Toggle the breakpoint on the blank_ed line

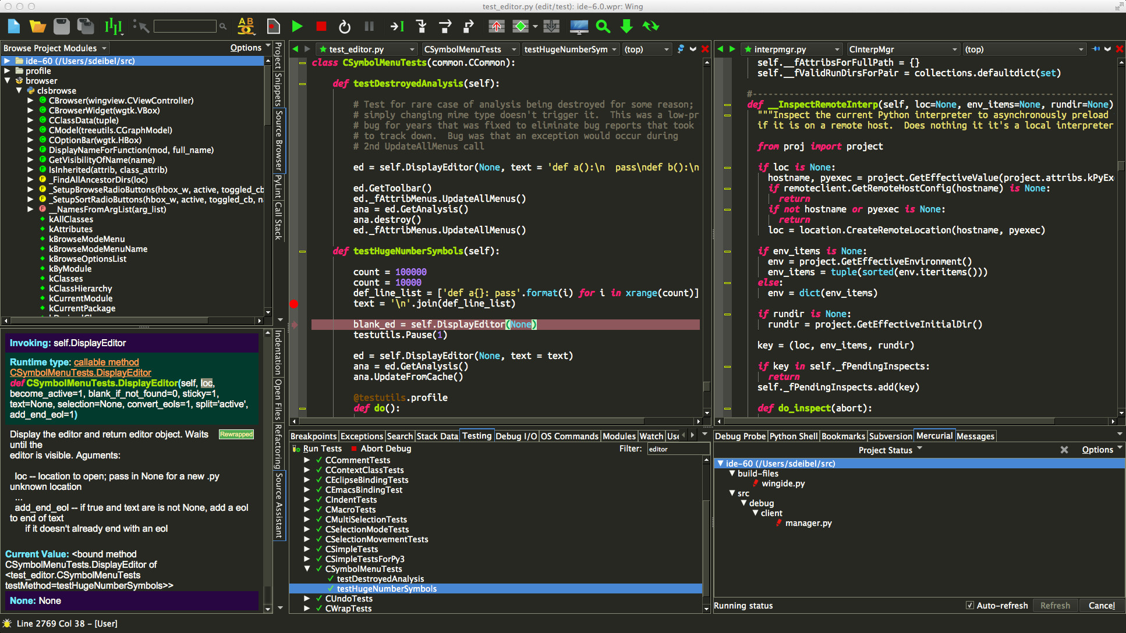294,324
